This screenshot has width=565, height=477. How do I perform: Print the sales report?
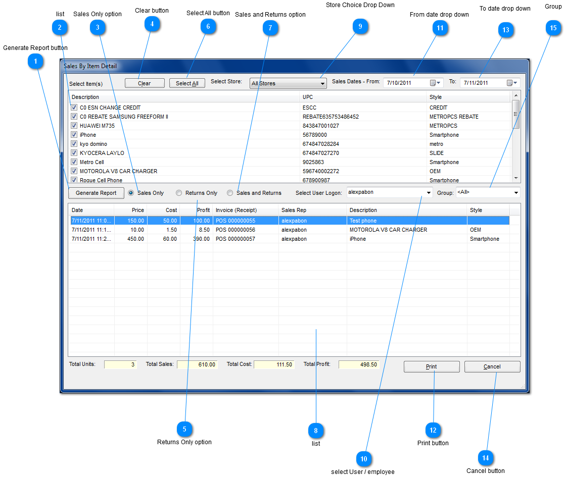pos(431,366)
